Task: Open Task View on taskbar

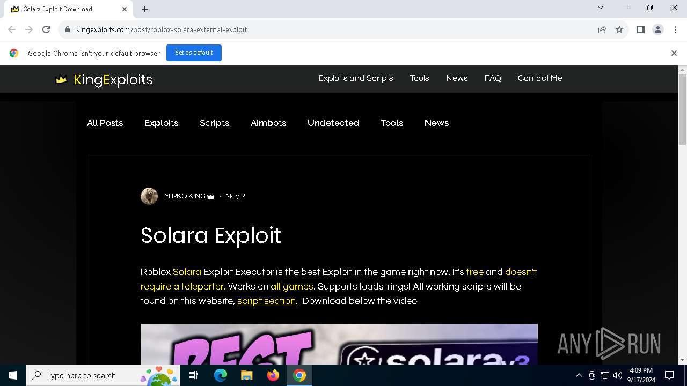Action: 193,375
